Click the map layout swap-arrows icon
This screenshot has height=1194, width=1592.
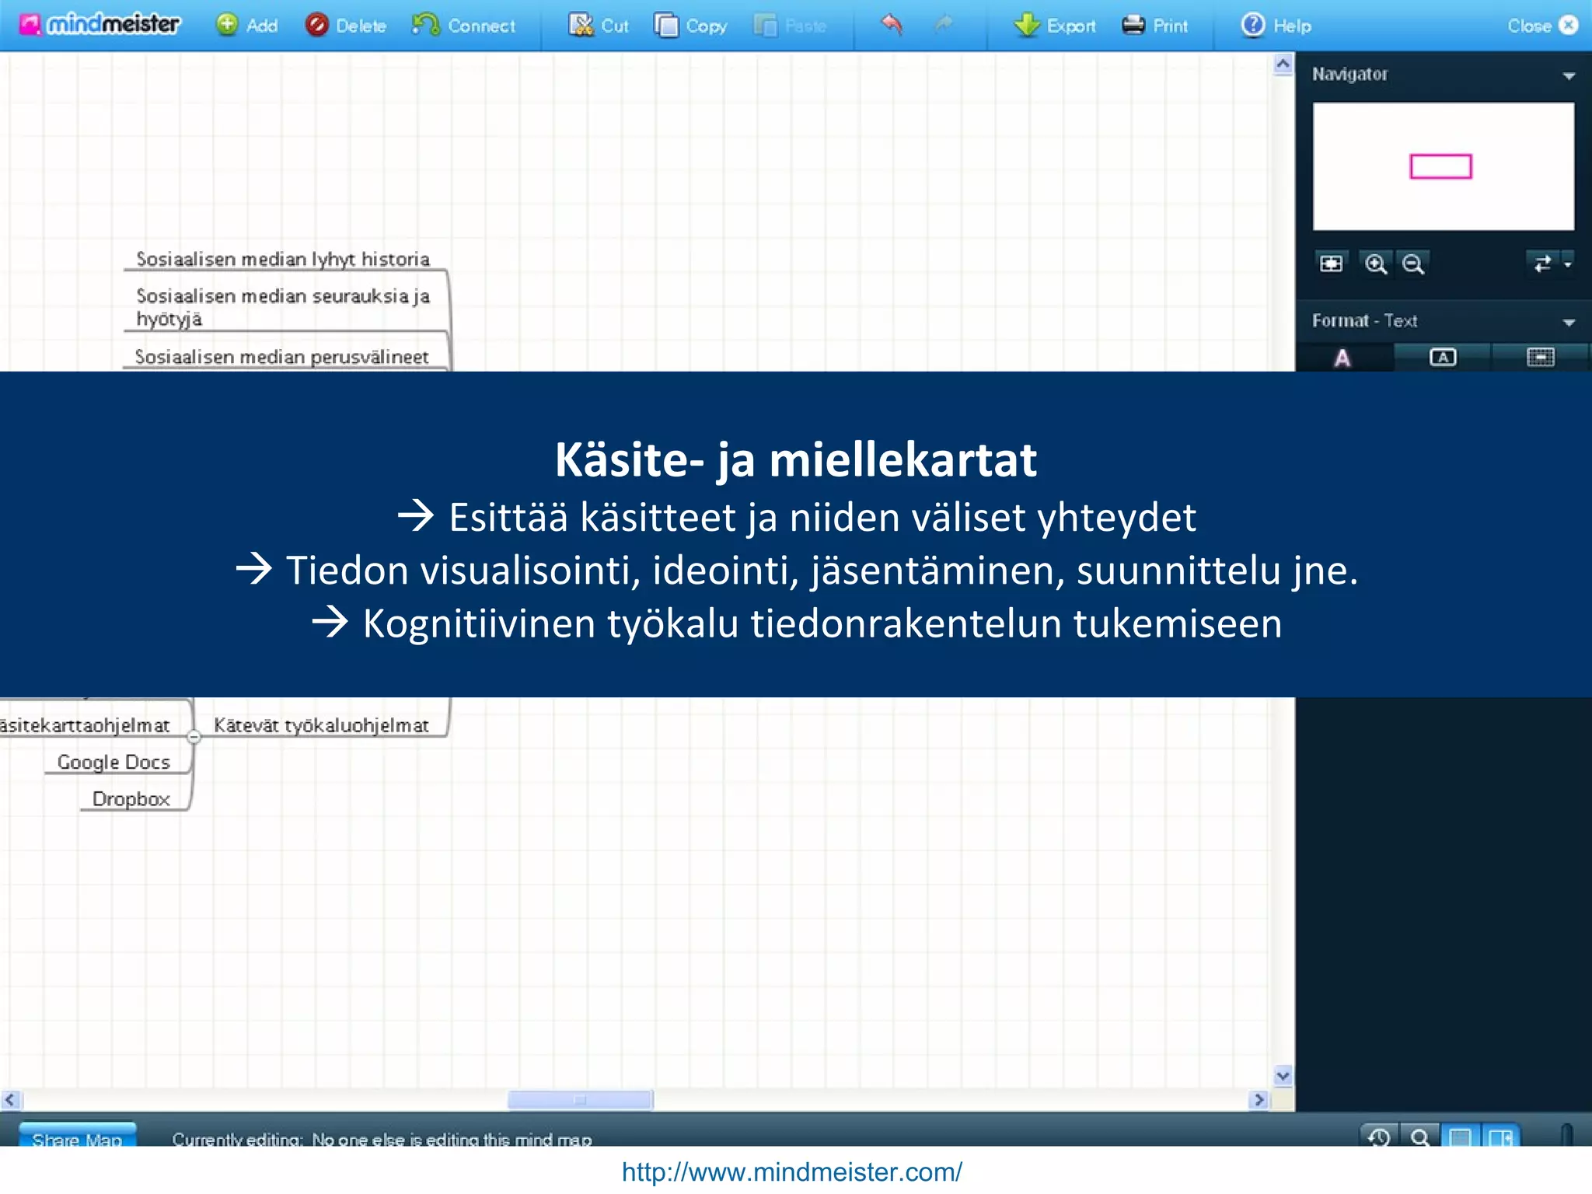[x=1542, y=264]
